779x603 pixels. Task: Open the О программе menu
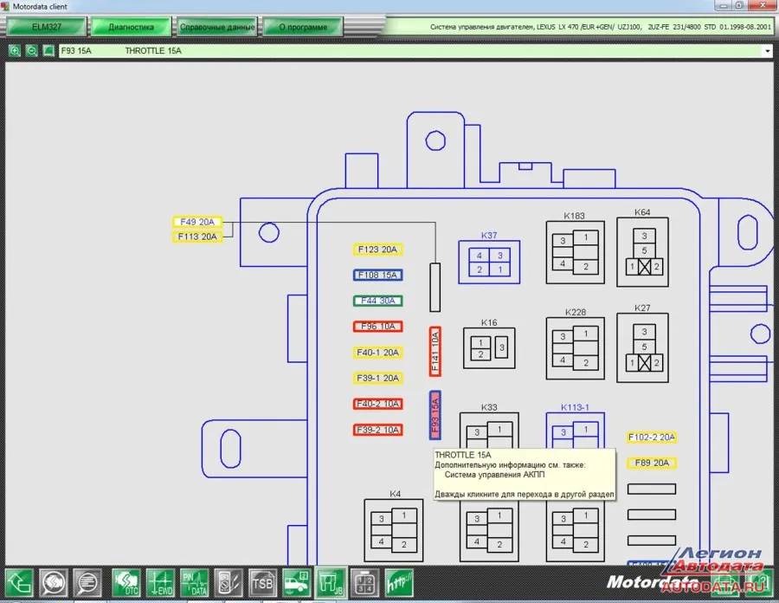point(303,27)
